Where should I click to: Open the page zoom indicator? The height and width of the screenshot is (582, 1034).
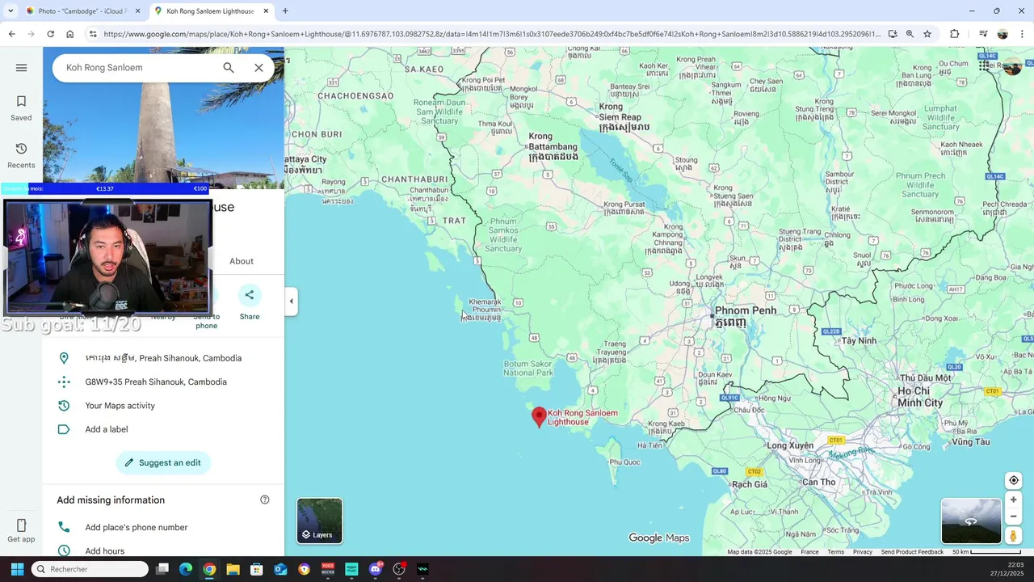pos(910,34)
